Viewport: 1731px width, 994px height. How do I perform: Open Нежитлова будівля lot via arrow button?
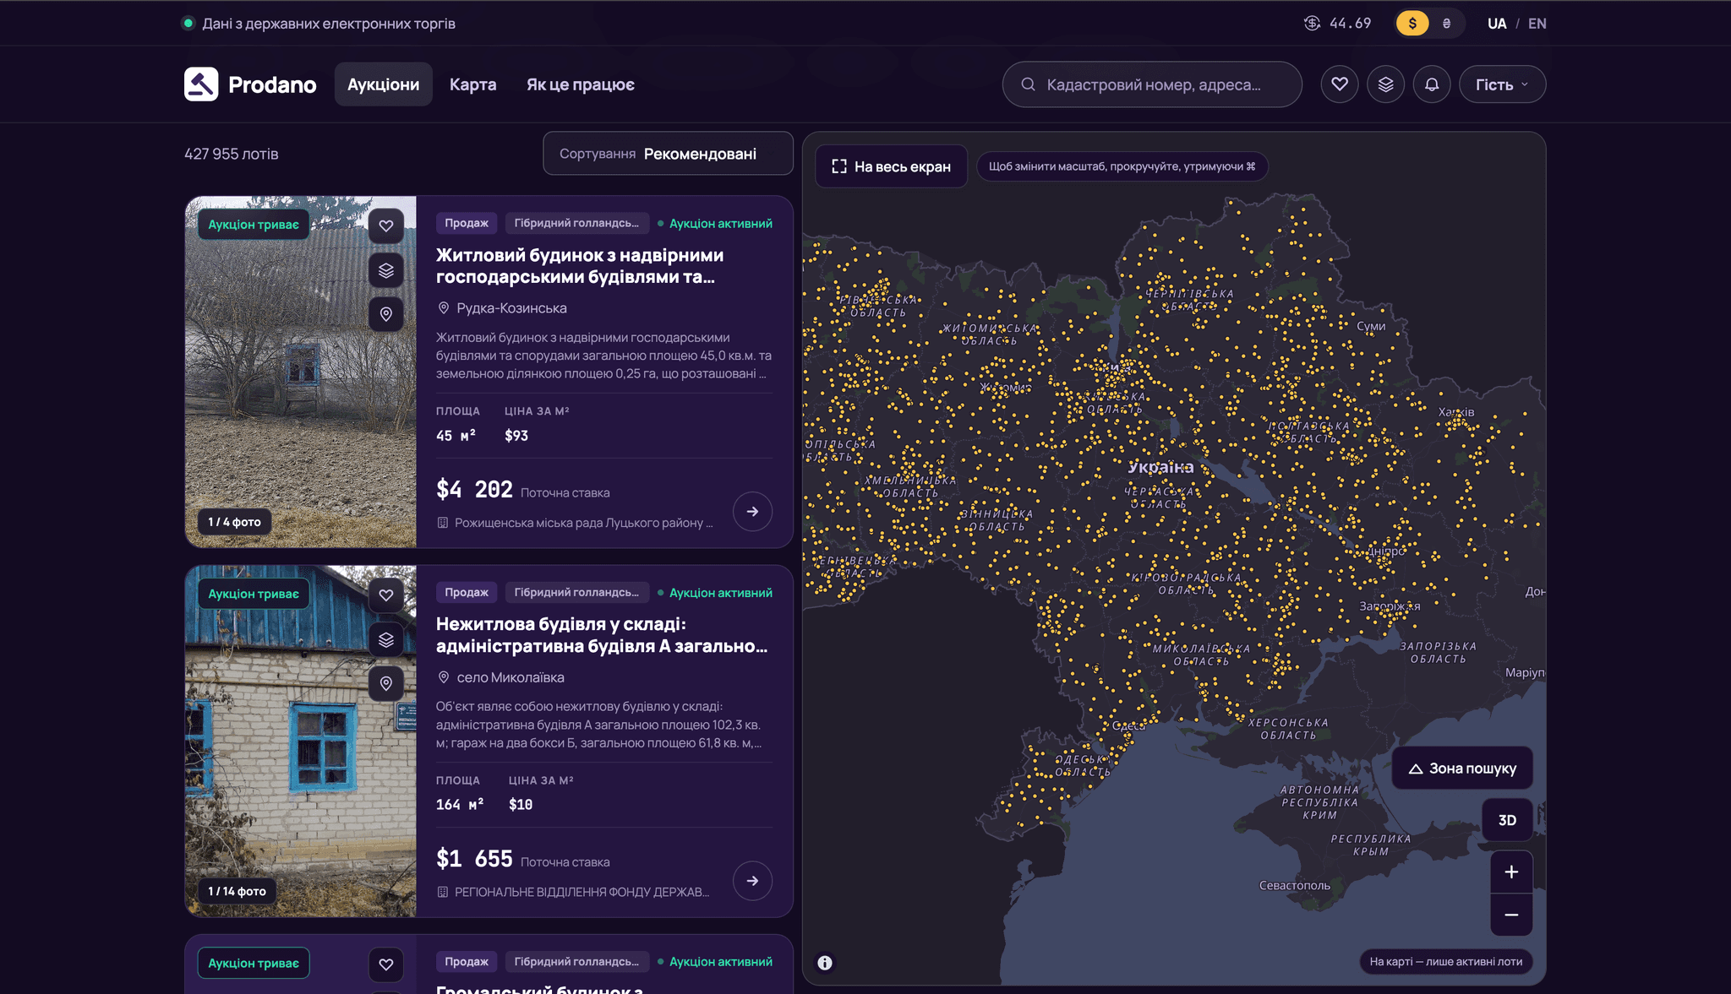(x=752, y=881)
